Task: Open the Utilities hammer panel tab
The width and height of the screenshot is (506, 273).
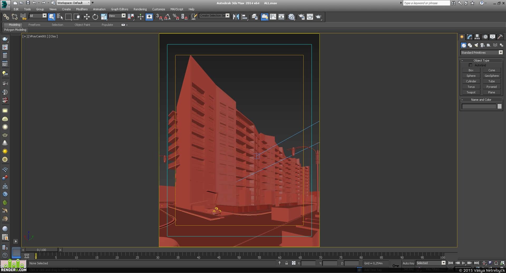Action: tap(500, 37)
